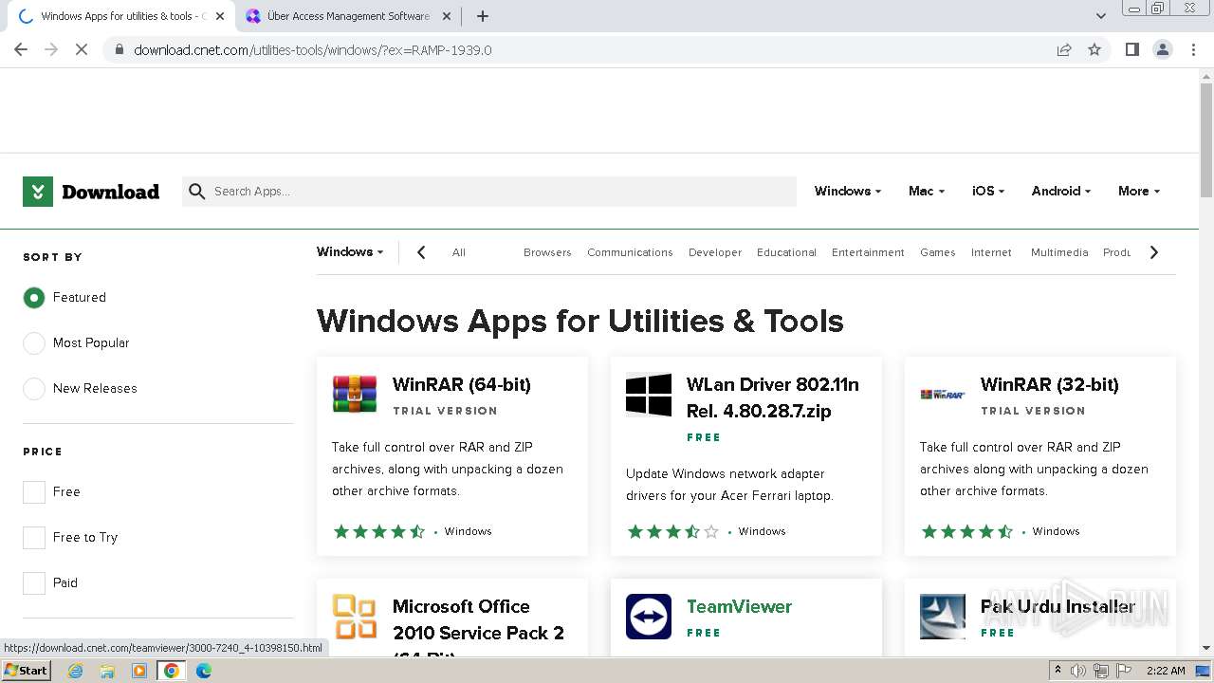Select the Games category
Screen dimensions: 1214x683
(937, 252)
